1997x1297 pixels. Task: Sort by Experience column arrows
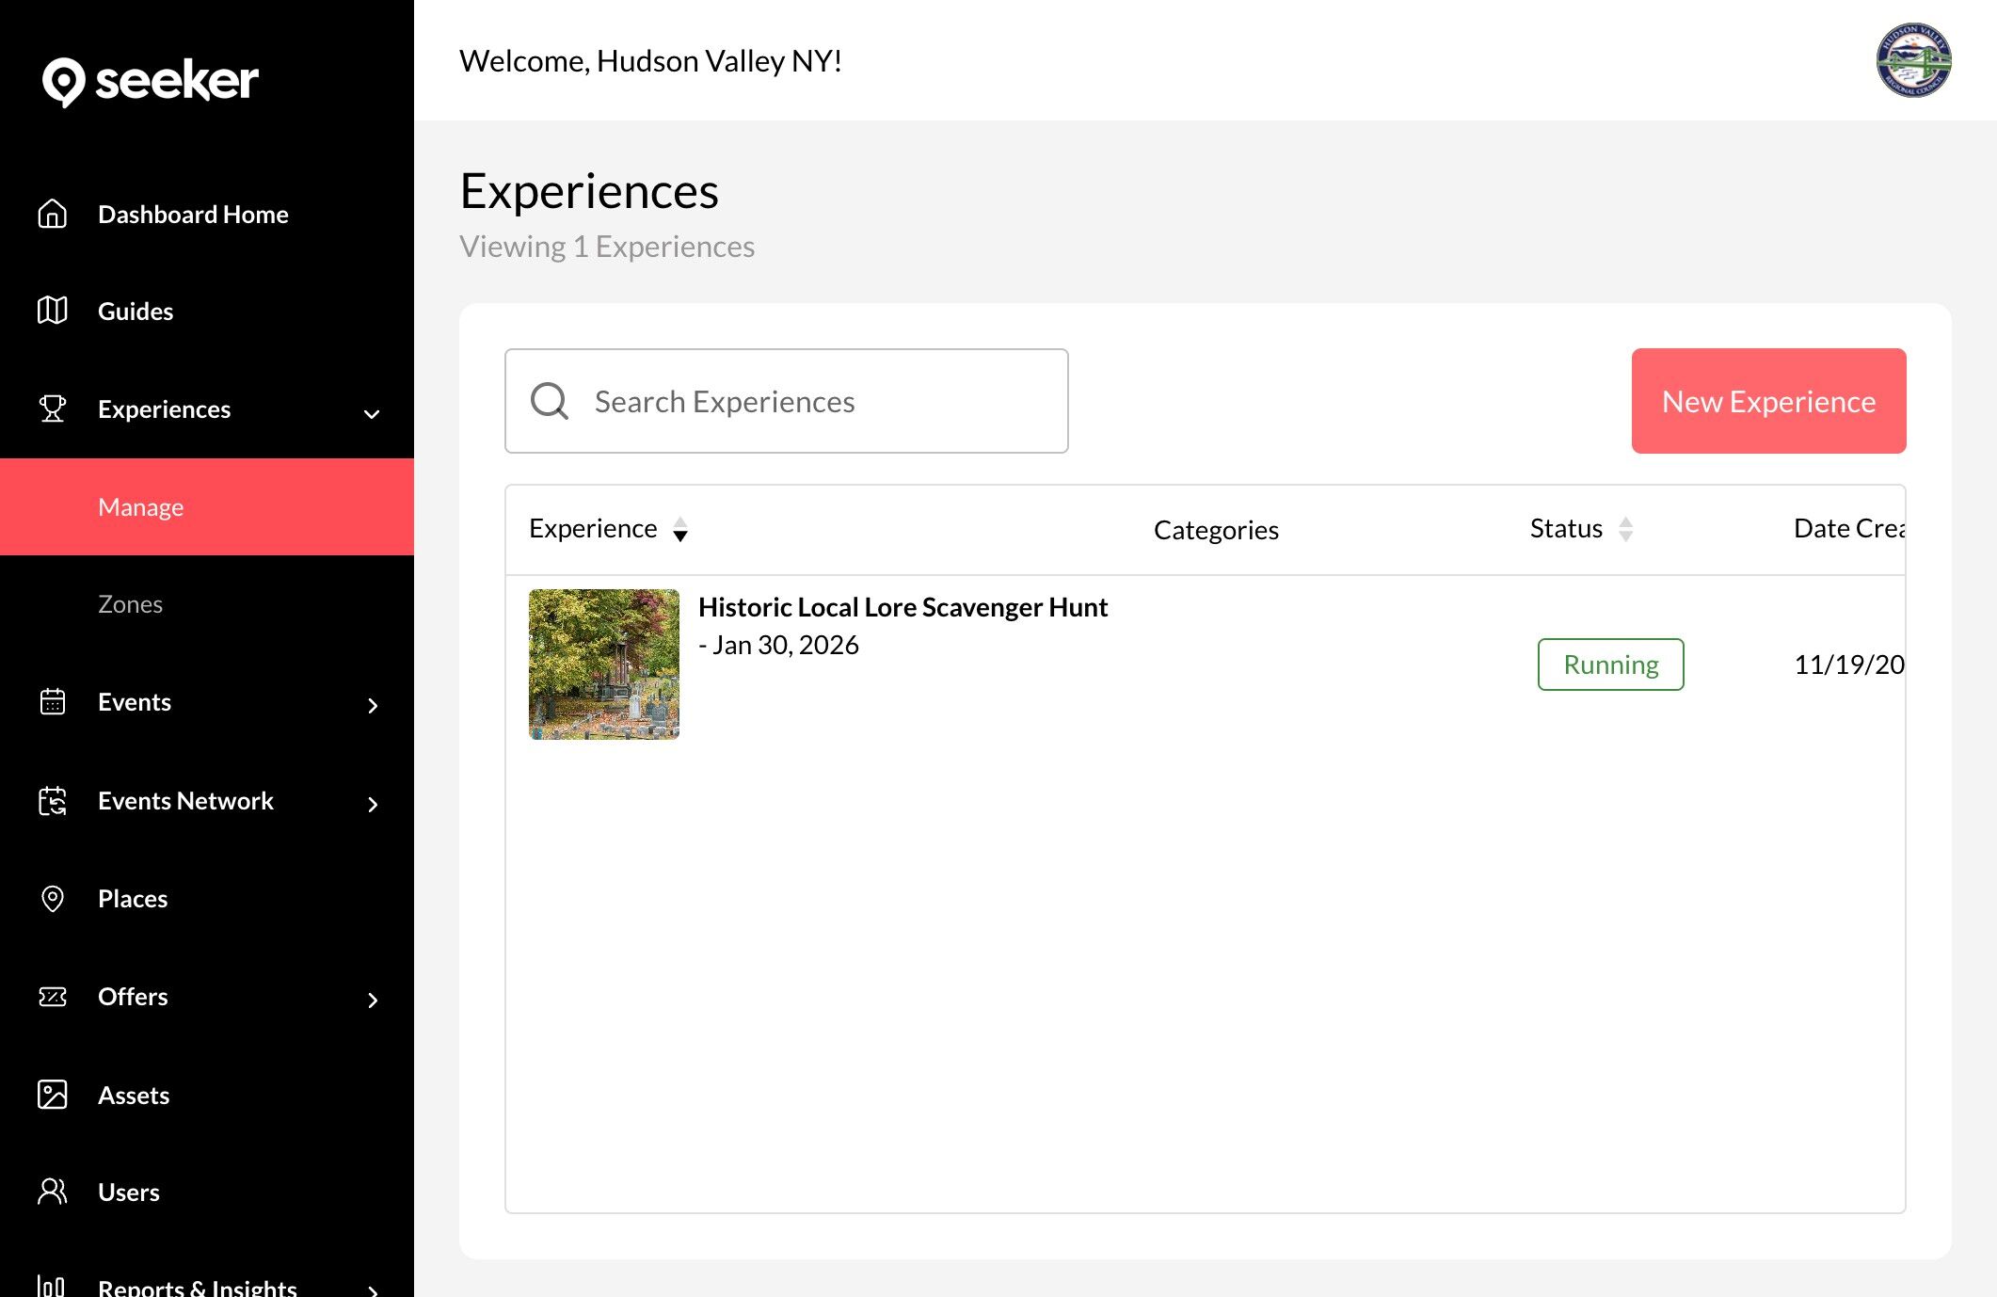click(x=680, y=530)
